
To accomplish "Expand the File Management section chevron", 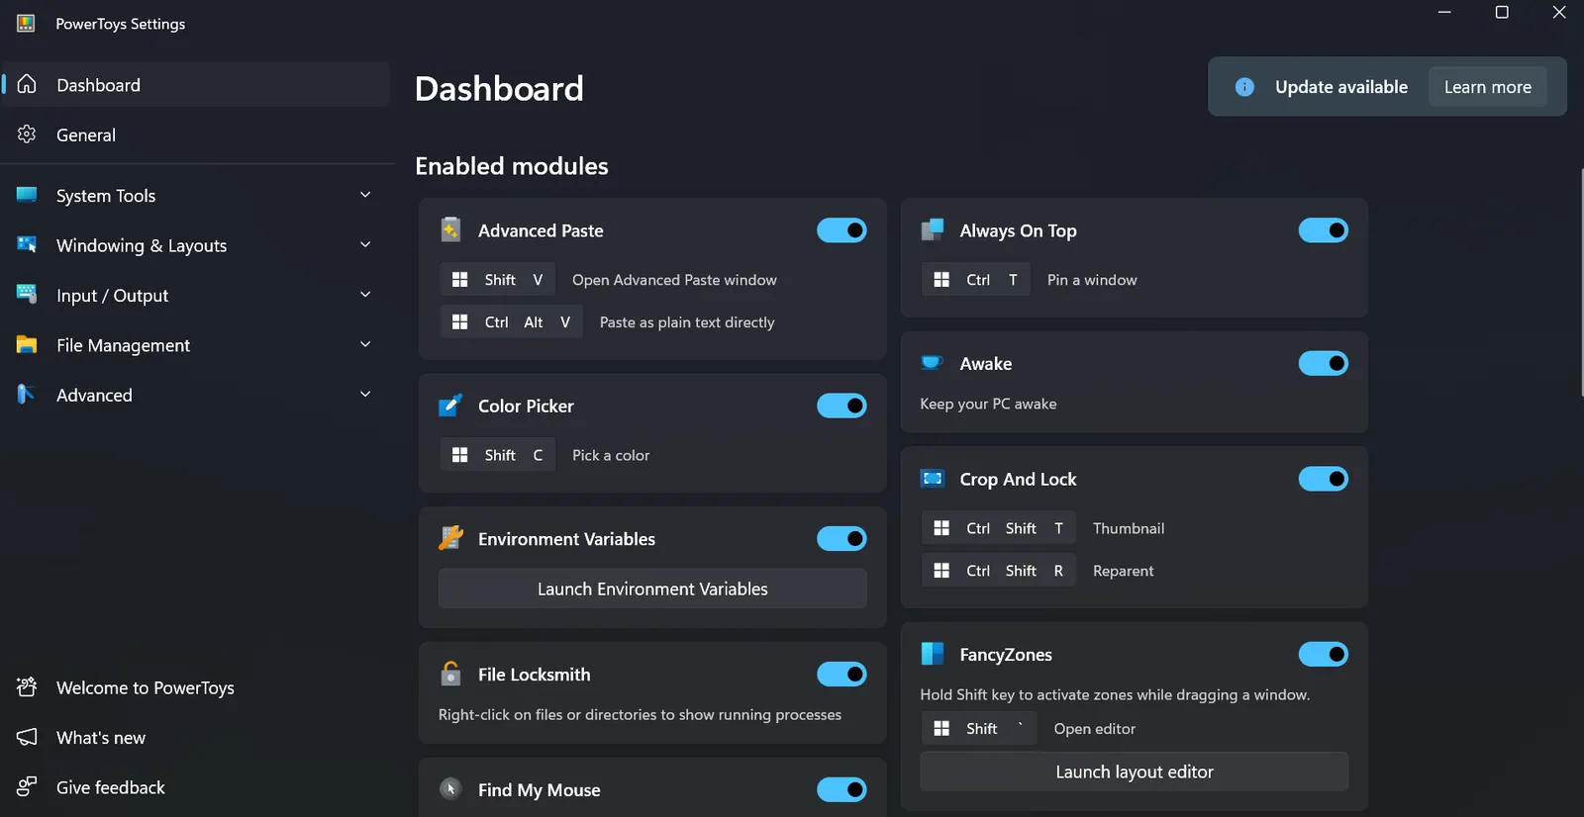I will tap(365, 344).
